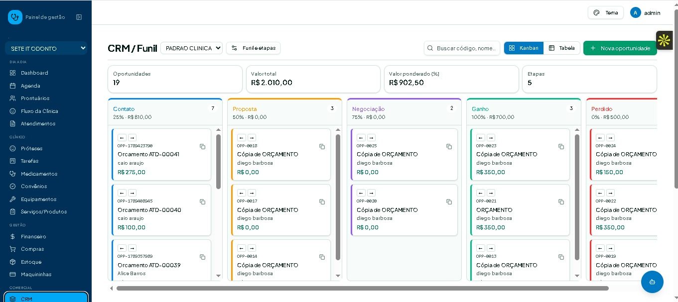The image size is (678, 302).
Task: Switch to Kanban view
Action: 524,48
